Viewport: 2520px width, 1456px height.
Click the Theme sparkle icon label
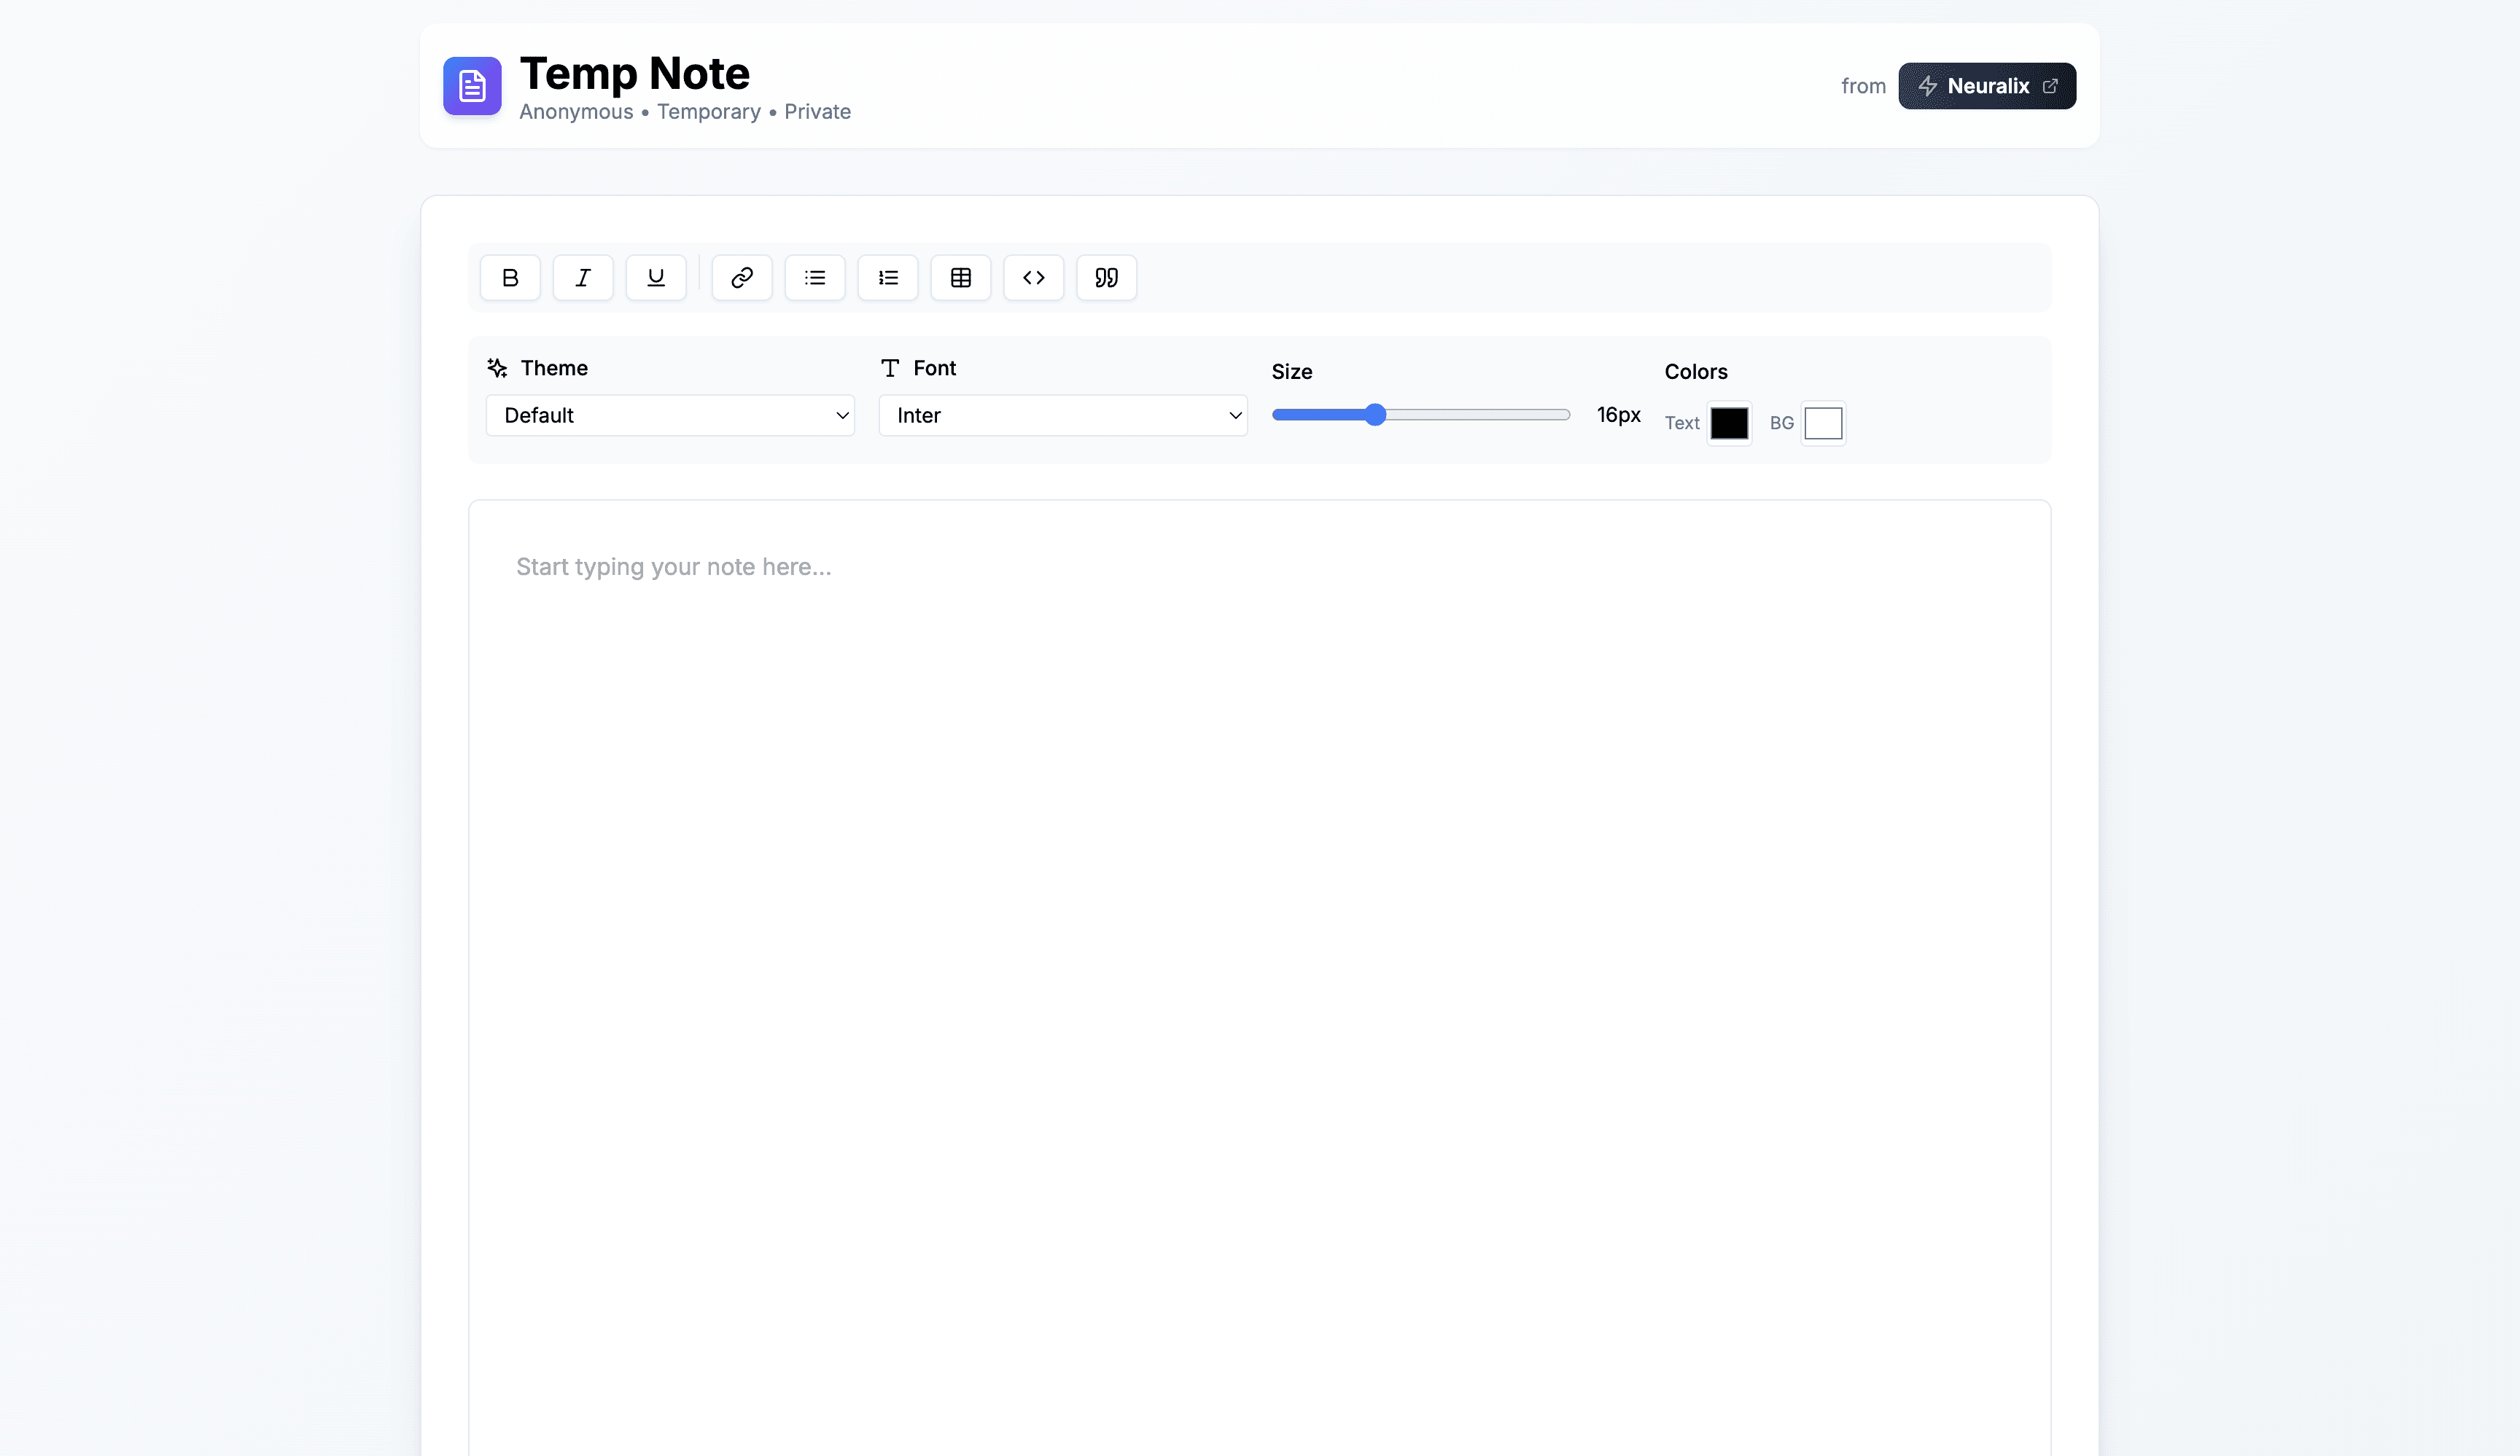coord(497,368)
